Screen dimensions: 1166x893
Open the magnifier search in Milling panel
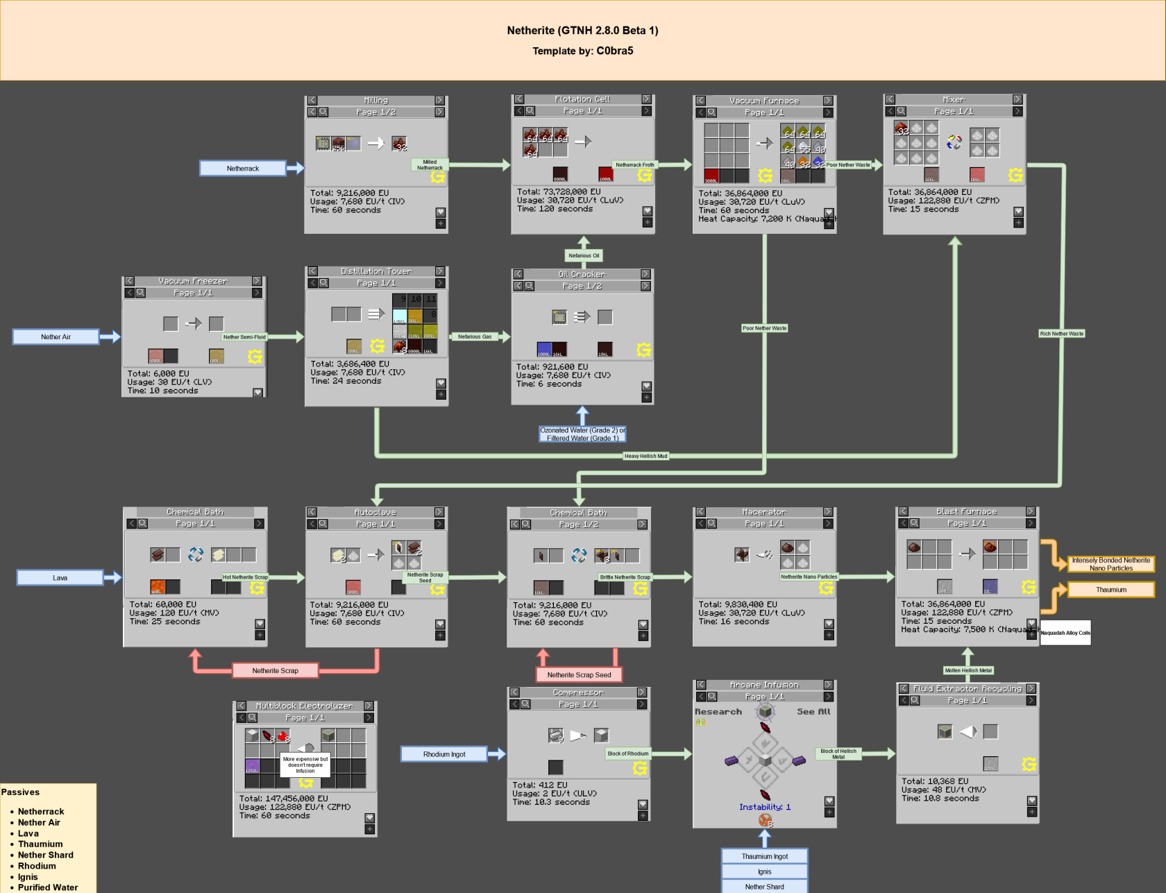tap(323, 112)
